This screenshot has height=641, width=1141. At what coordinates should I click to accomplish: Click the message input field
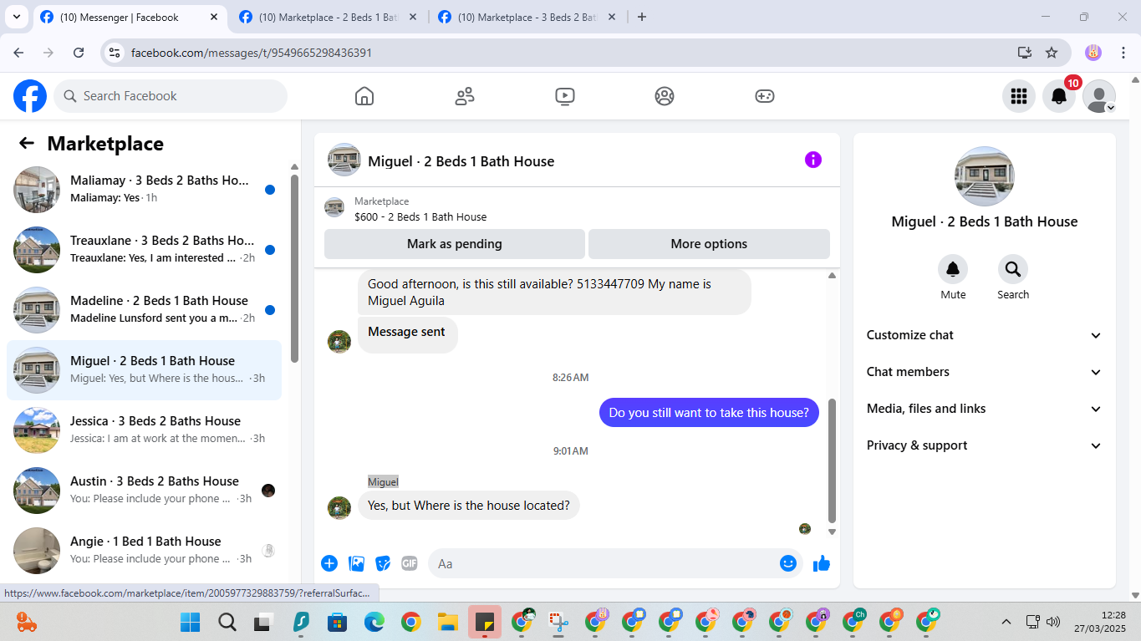click(x=602, y=563)
